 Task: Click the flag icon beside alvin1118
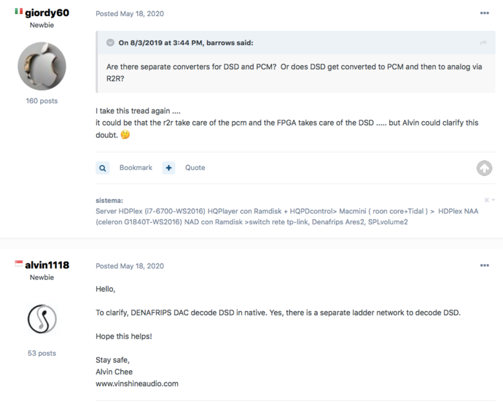[x=19, y=265]
